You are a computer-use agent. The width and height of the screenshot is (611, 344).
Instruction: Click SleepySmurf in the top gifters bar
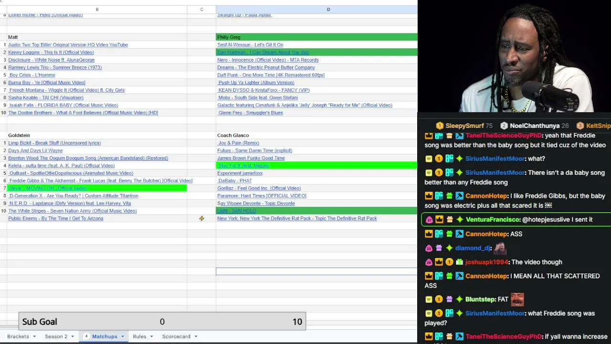464,126
